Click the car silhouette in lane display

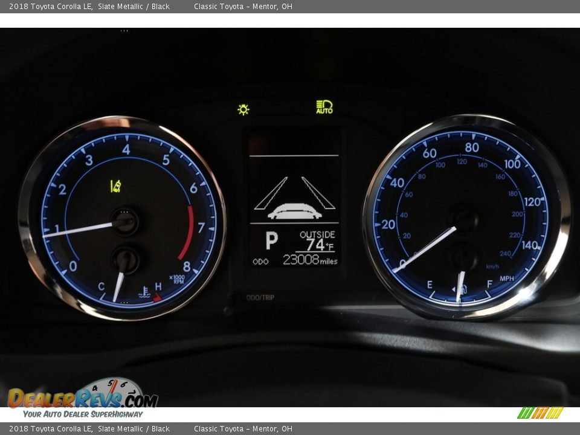click(x=295, y=211)
